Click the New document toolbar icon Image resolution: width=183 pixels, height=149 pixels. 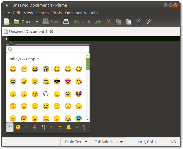(7, 22)
